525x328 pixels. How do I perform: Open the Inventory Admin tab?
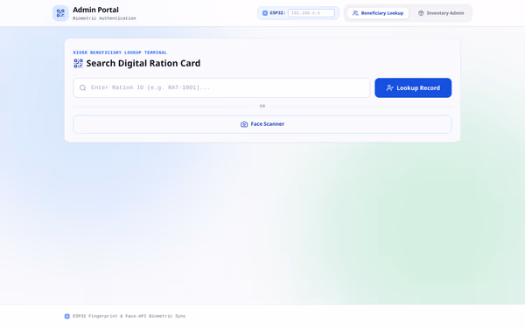441,13
